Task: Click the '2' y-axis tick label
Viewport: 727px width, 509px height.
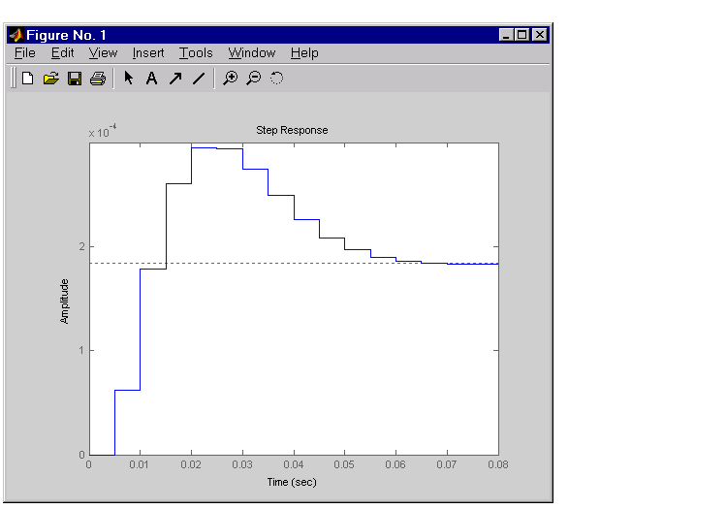Action: tap(82, 246)
